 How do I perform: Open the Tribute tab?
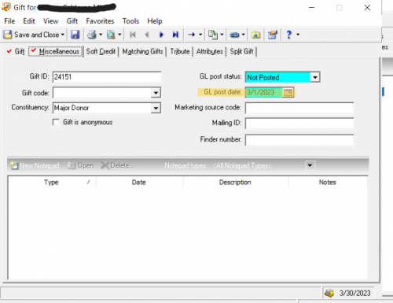pyautogui.click(x=180, y=51)
